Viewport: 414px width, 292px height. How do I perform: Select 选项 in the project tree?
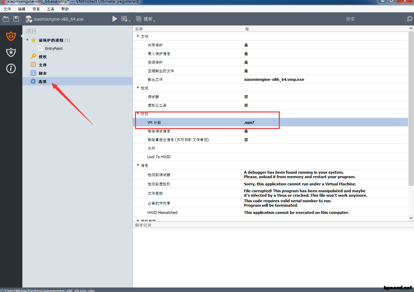pyautogui.click(x=43, y=82)
